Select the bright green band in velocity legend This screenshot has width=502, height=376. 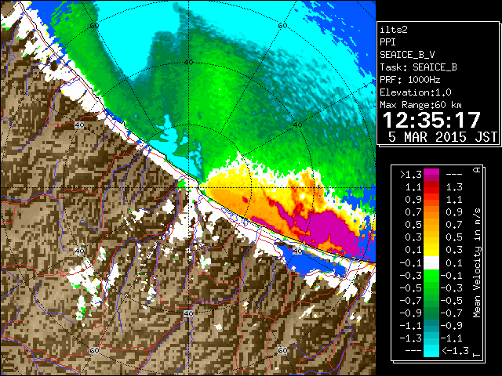click(431, 276)
